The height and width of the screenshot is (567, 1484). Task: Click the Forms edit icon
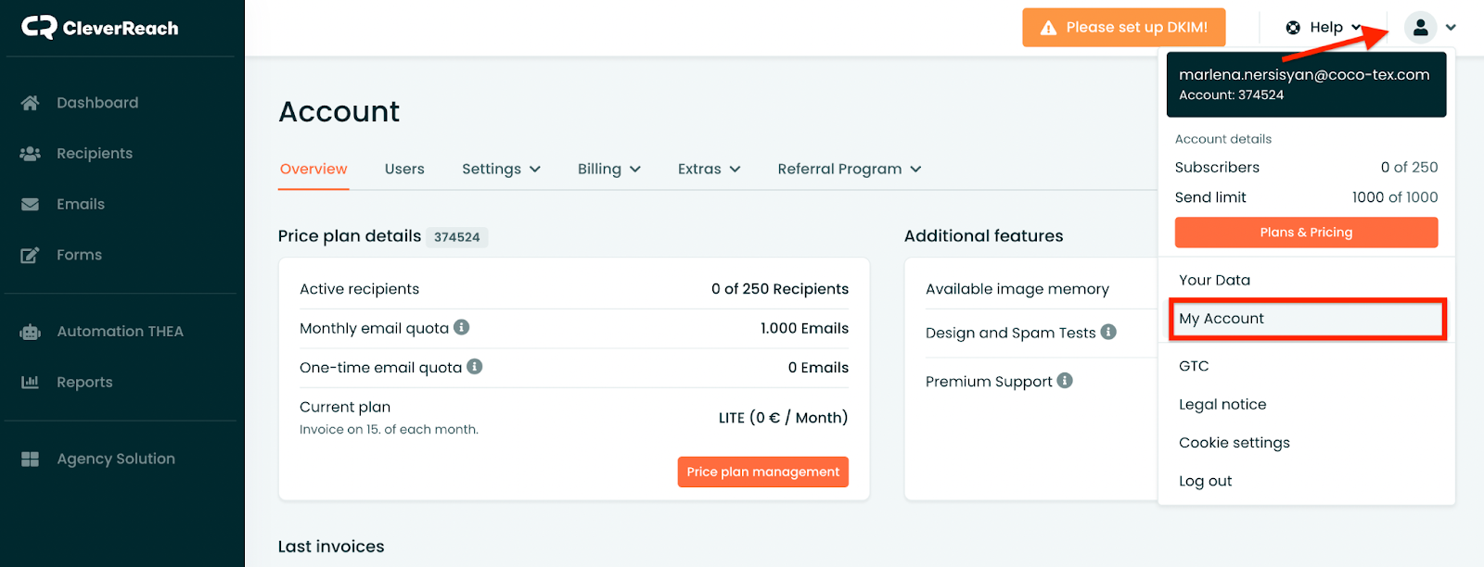point(30,255)
